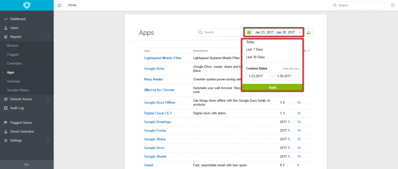Open Device Detective in sidebar
The width and height of the screenshot is (398, 169).
tap(22, 131)
